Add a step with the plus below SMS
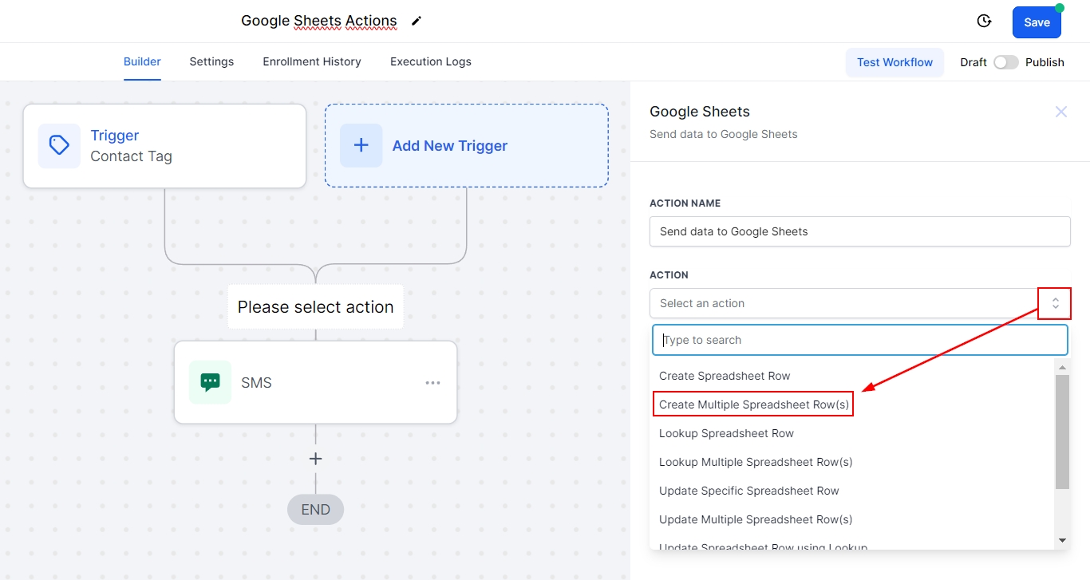This screenshot has height=580, width=1090. (x=315, y=459)
